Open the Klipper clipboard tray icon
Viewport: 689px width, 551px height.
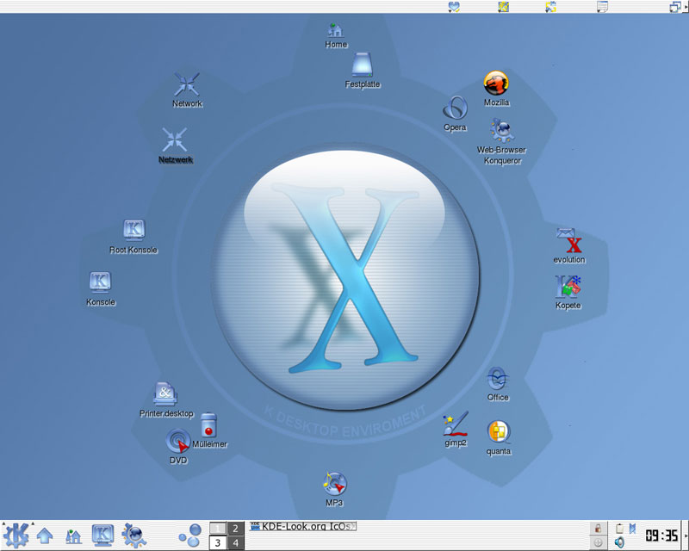[x=619, y=529]
